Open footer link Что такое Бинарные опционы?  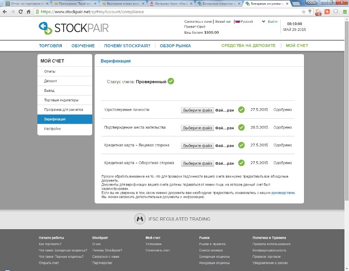point(63,250)
